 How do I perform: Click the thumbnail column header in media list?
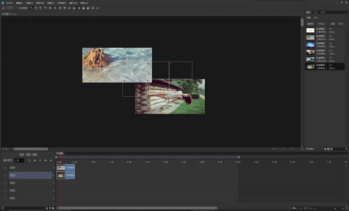coord(310,24)
